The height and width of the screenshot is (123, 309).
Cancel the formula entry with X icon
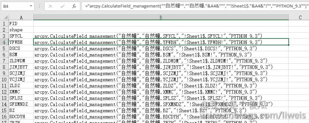tap(51, 6)
